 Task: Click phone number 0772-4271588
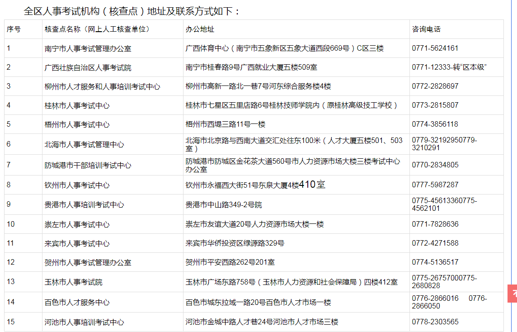tap(435, 243)
